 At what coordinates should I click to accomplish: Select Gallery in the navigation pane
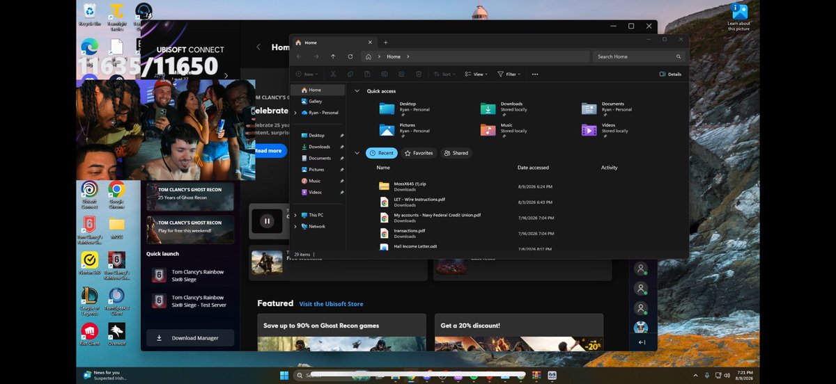tap(318, 102)
